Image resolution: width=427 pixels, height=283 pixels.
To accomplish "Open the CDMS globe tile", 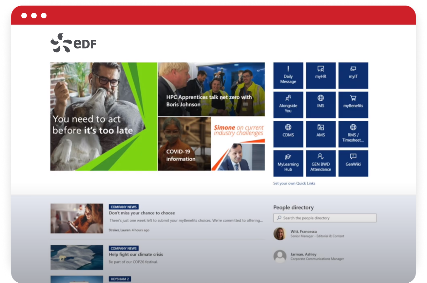I will pyautogui.click(x=288, y=134).
